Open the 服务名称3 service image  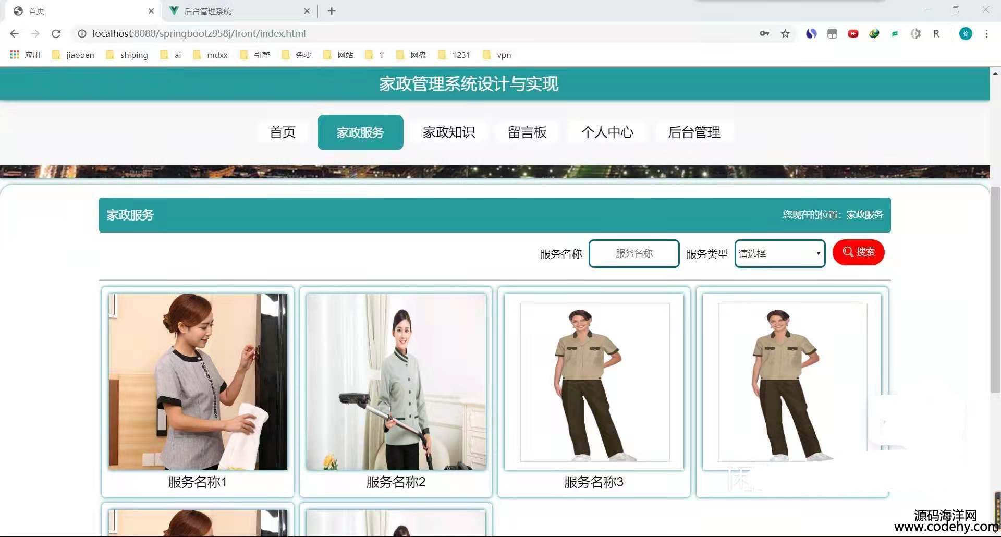[594, 382]
